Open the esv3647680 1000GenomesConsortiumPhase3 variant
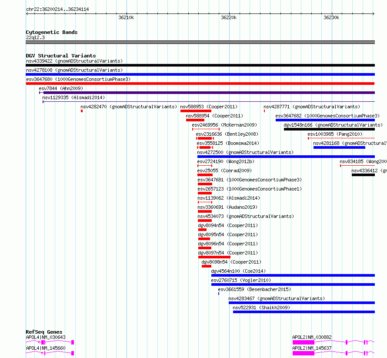This screenshot has width=387, height=358. [78, 79]
